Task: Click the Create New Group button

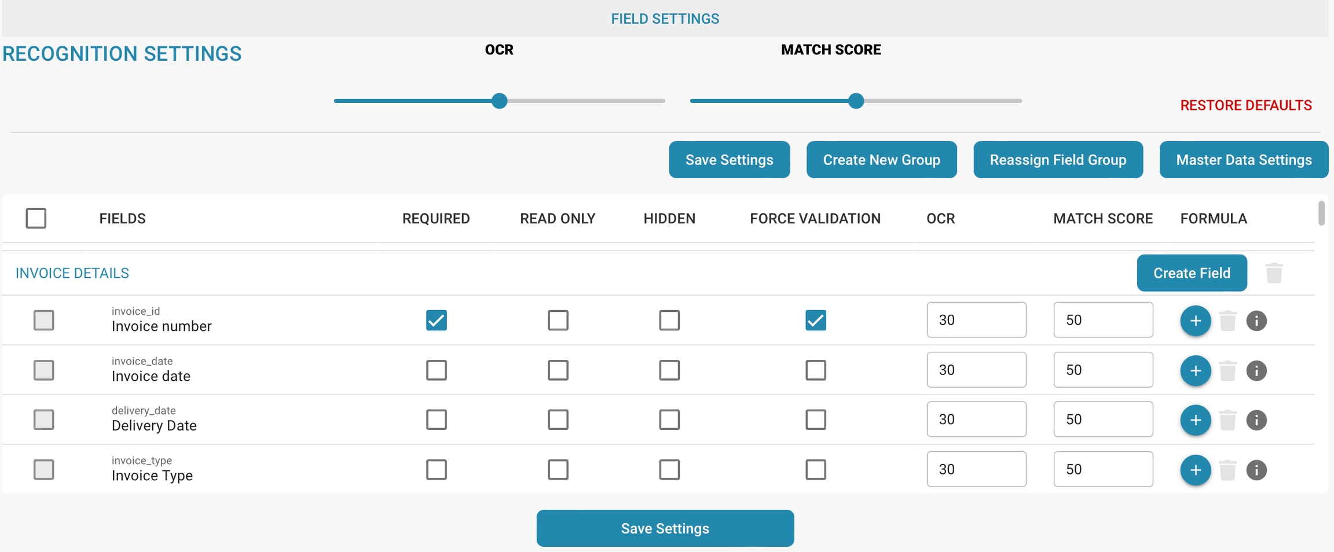Action: 881,160
